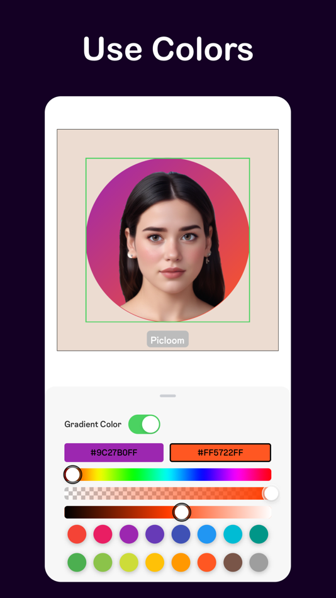Image resolution: width=336 pixels, height=598 pixels.
Task: Pick the cyan color swatch
Action: coord(233,534)
